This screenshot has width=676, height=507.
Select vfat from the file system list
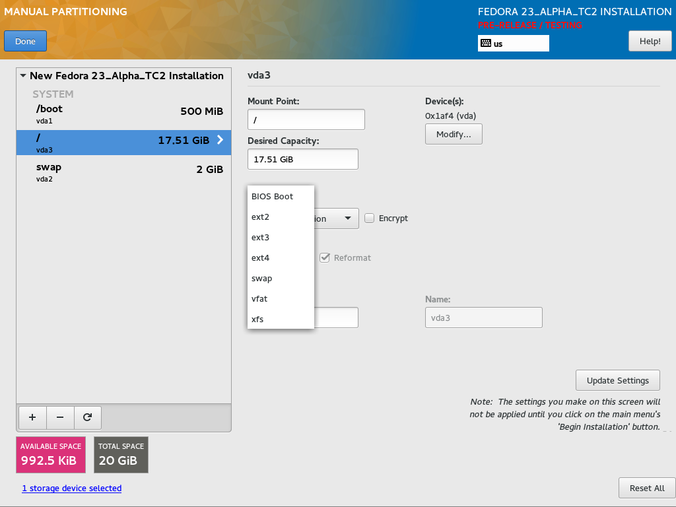click(281, 299)
